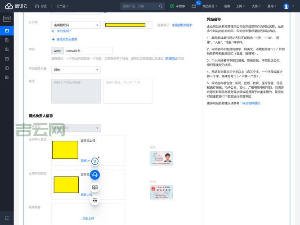Click 点击上传 to upload verification video
Screen dimensions: 300x225
pyautogui.click(x=88, y=218)
